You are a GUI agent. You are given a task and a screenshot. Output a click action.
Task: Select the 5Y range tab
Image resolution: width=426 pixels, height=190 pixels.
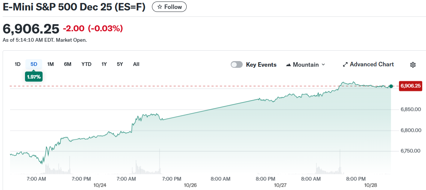pyautogui.click(x=120, y=64)
